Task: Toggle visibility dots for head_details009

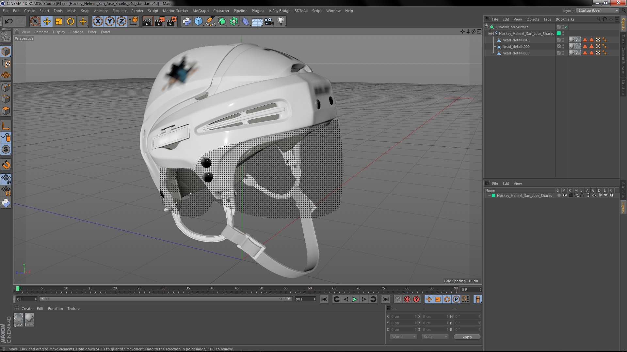Action: (x=563, y=47)
